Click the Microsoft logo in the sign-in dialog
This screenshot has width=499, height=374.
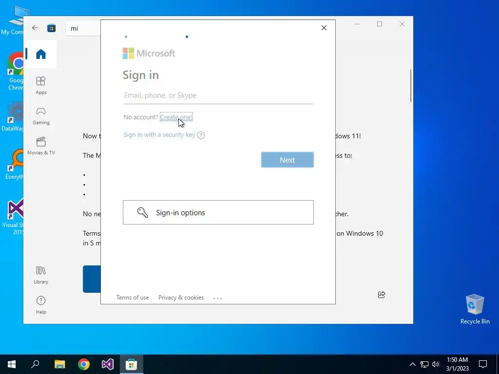(x=149, y=54)
